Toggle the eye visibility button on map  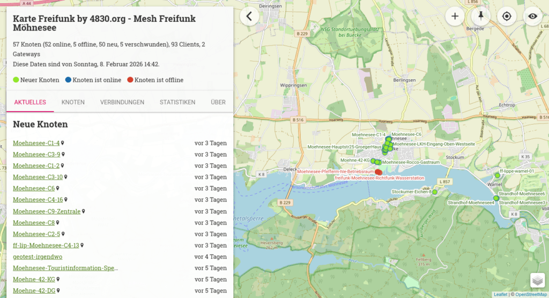coord(532,17)
